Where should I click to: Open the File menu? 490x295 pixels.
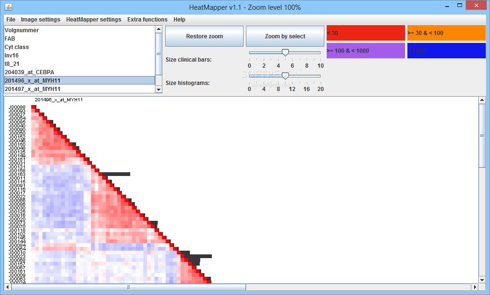(x=11, y=20)
